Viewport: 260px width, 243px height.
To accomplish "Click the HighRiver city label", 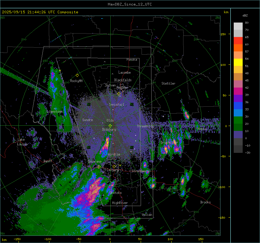I will point(120,203).
